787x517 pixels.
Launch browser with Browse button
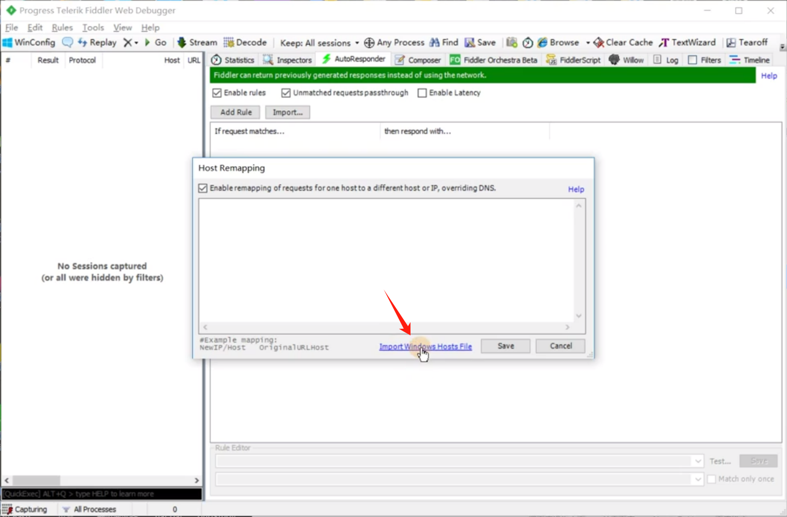(558, 43)
